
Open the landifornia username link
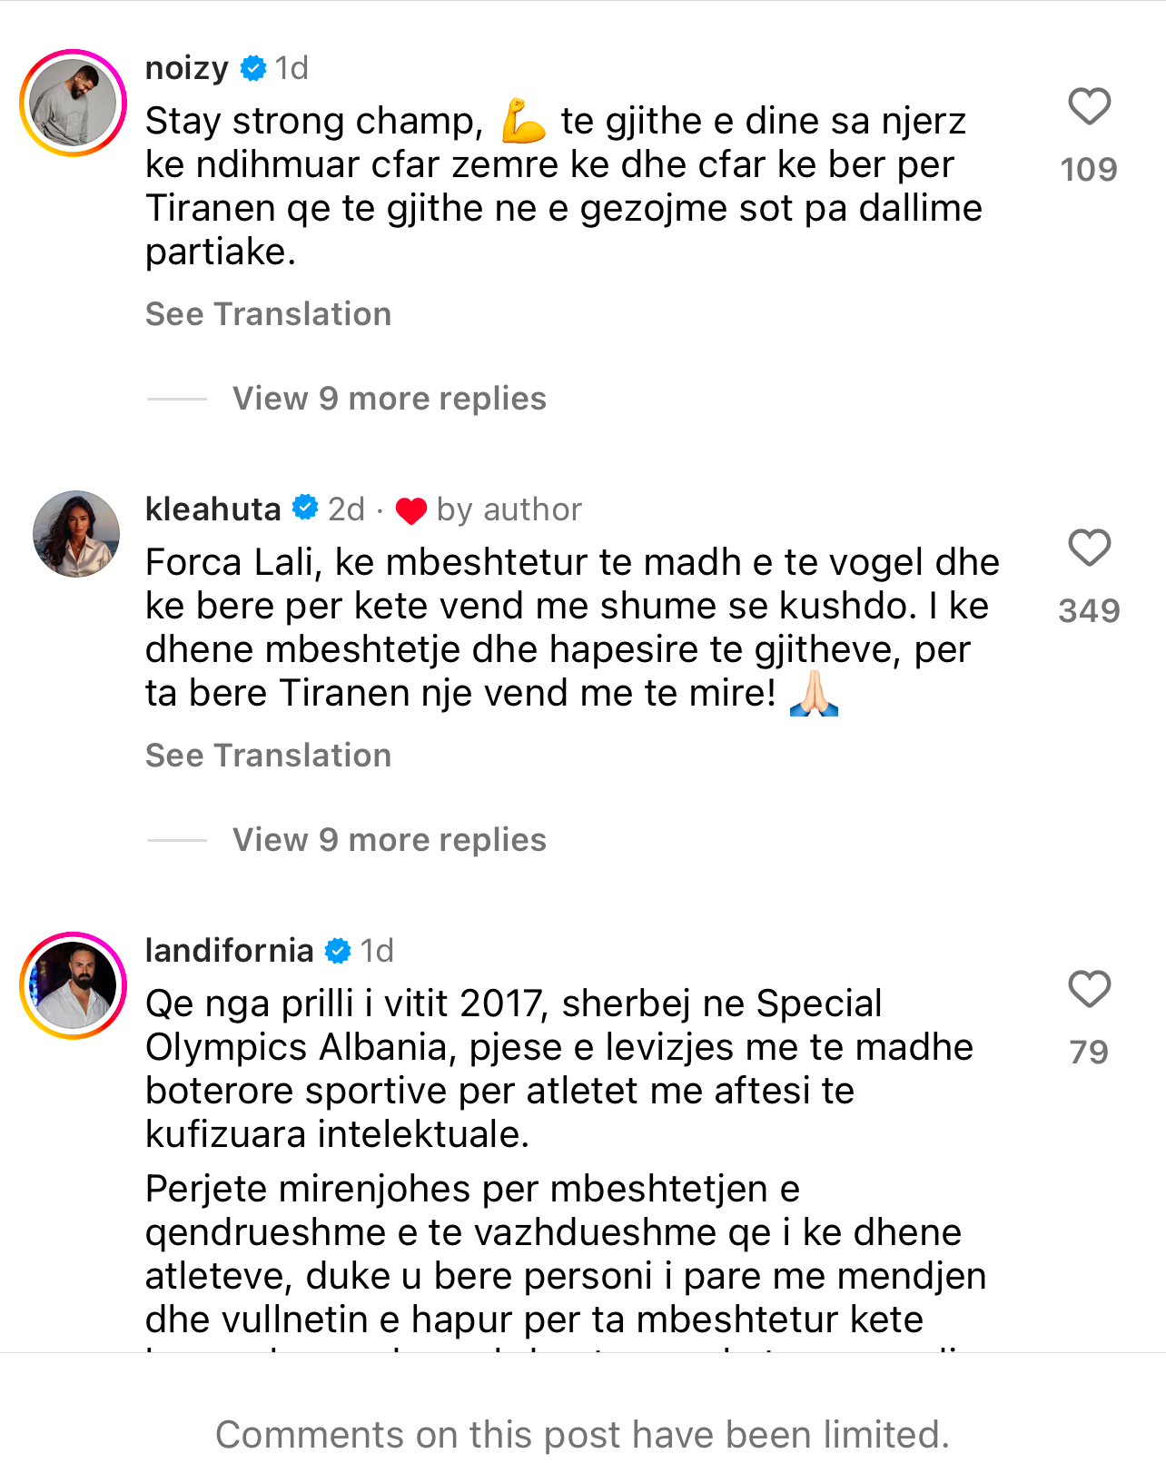230,951
